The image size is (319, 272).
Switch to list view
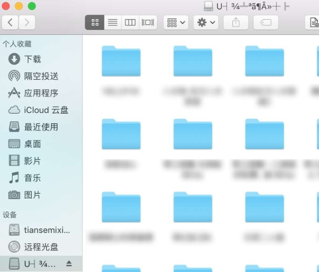point(113,22)
